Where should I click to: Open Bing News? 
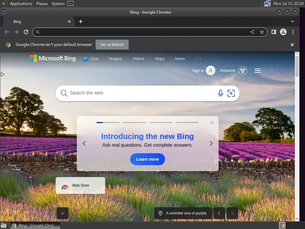pos(180,59)
